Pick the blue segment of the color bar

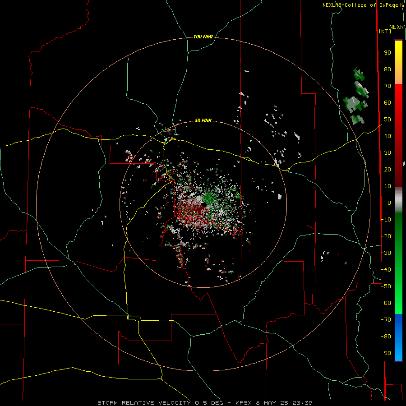398,337
